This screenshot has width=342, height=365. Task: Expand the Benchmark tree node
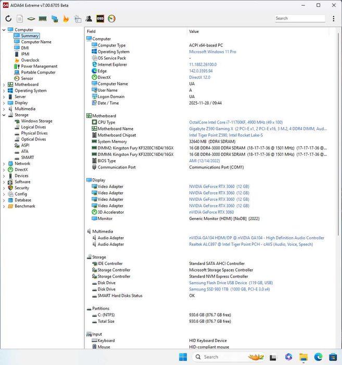coord(4,206)
